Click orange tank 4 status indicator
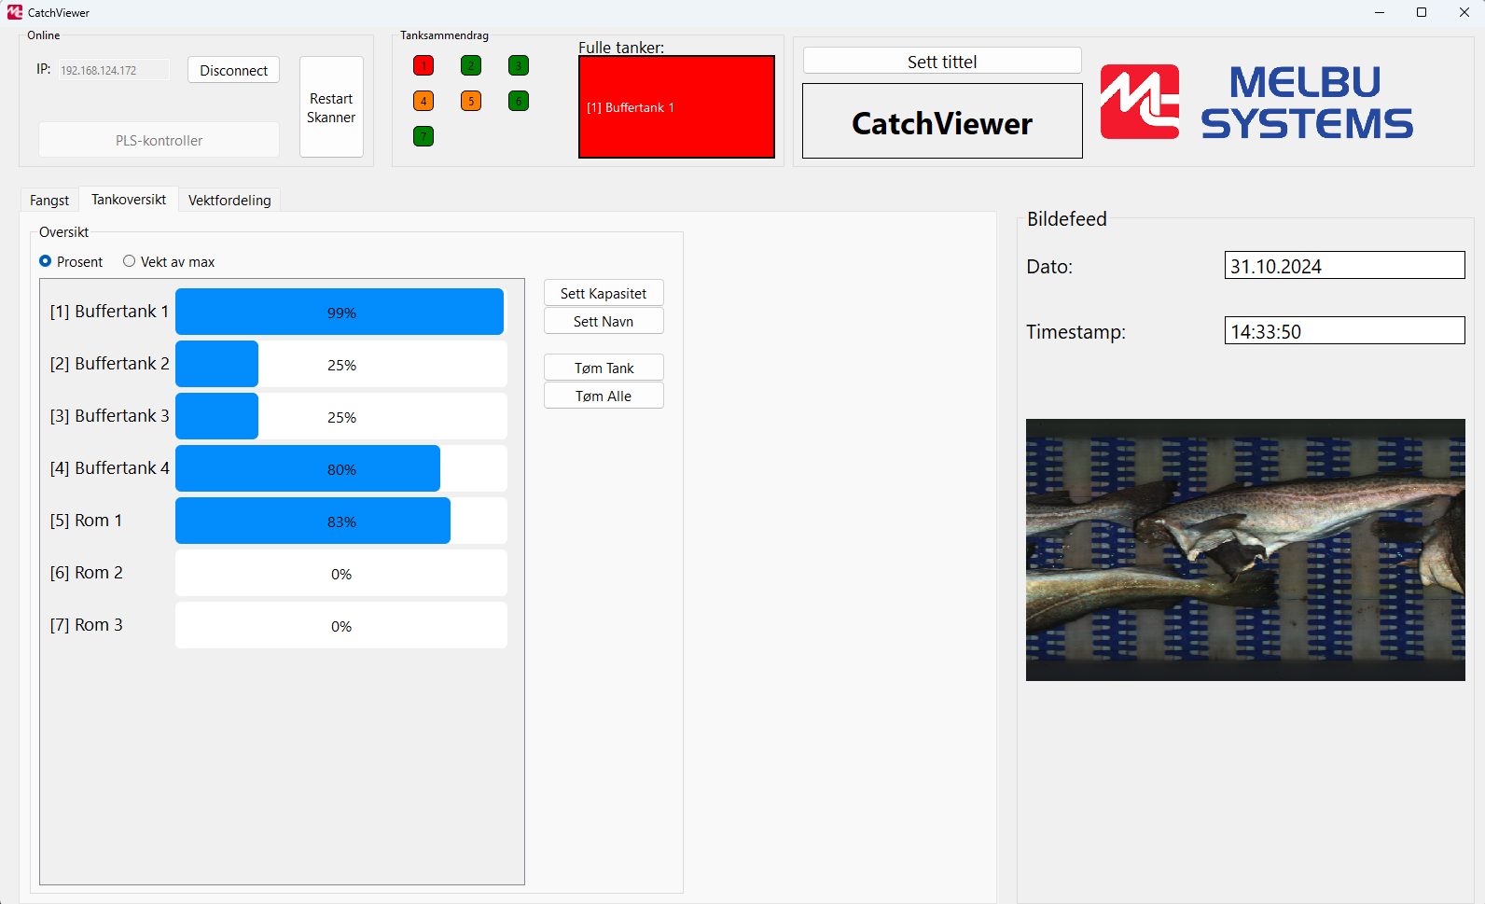This screenshot has height=904, width=1485. tap(423, 101)
